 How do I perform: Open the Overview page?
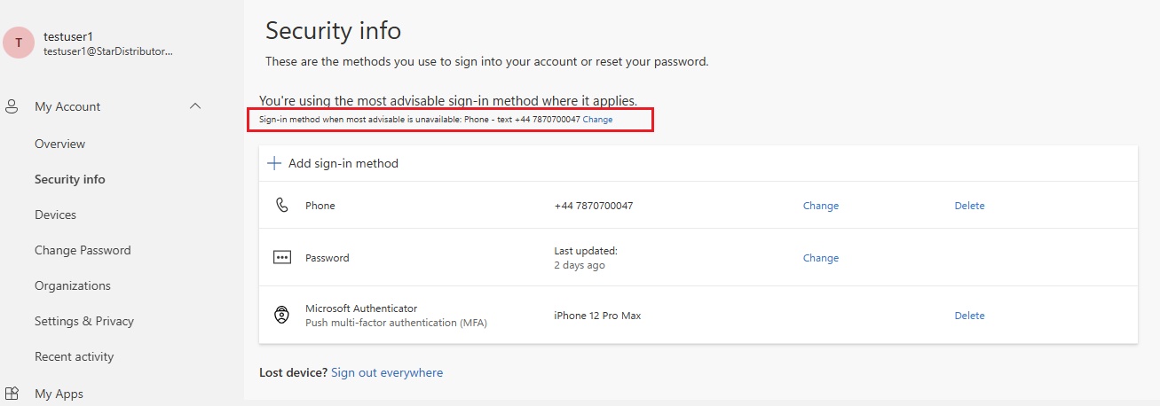point(59,144)
